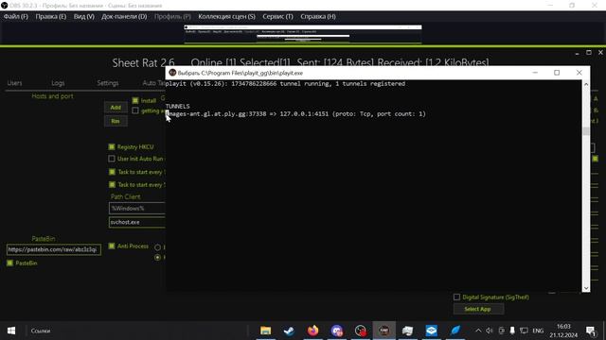This screenshot has width=606, height=340.
Task: Switch to the Users tab
Action: 15,83
